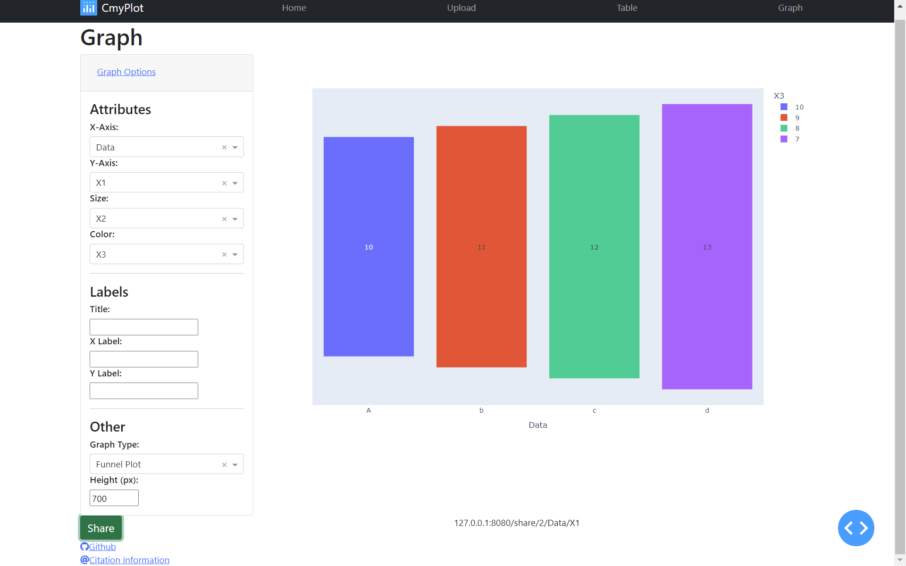Viewport: 906px width, 566px height.
Task: Clear the Y-Axis X1 selection
Action: click(x=224, y=183)
